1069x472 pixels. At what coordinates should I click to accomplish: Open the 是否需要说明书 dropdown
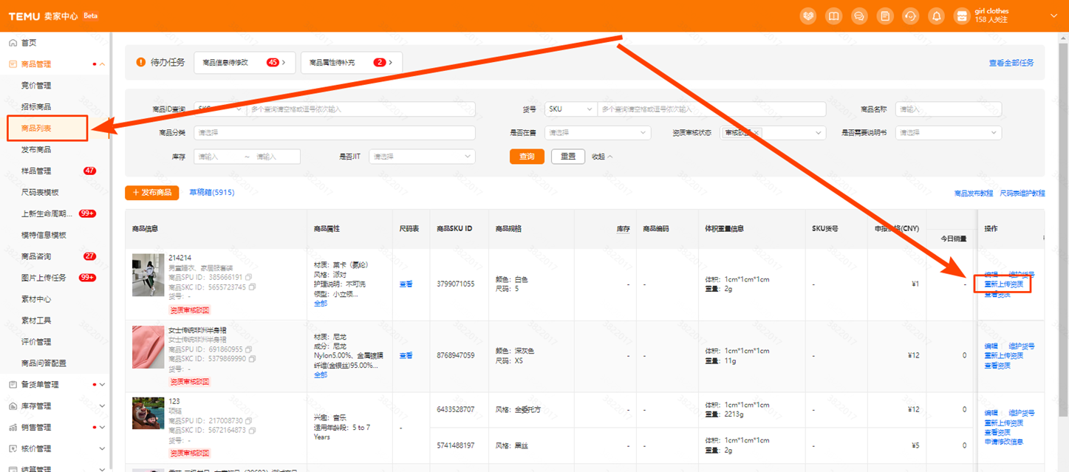pyautogui.click(x=948, y=133)
